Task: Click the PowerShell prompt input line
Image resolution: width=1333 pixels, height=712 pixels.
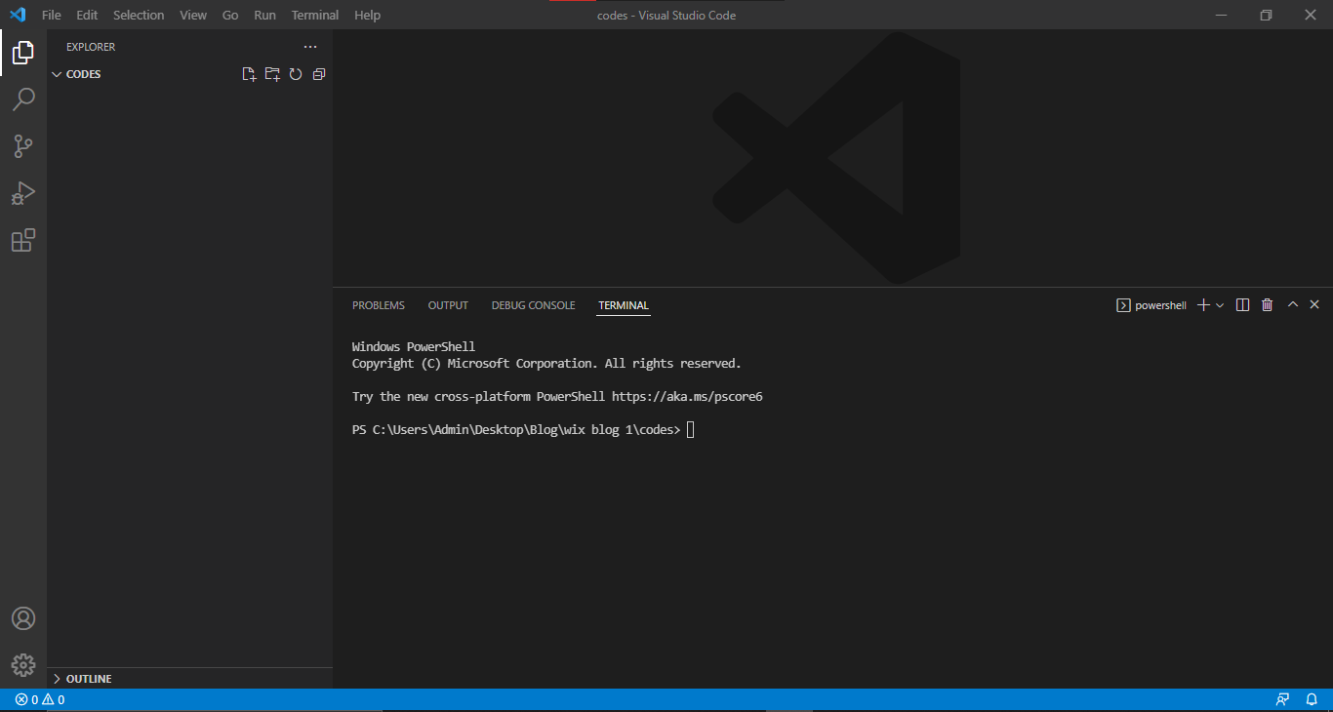Action: (523, 429)
